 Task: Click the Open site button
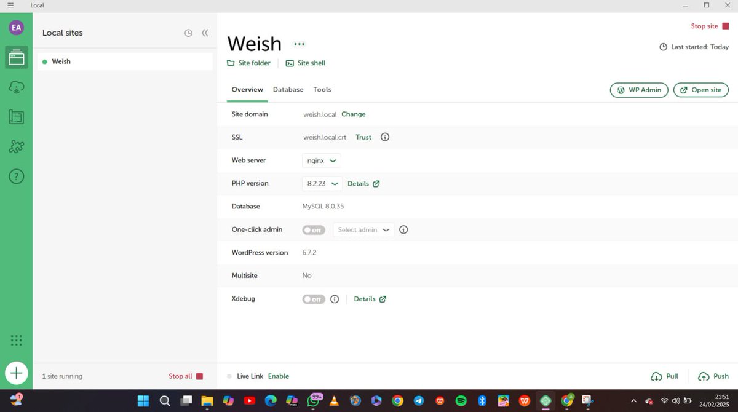701,90
